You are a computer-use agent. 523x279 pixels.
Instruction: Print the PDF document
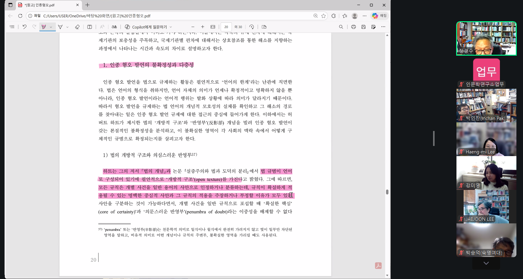pyautogui.click(x=354, y=27)
